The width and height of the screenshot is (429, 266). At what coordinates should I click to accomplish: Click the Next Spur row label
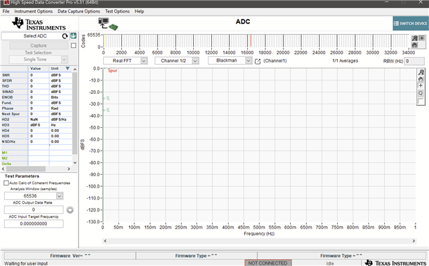click(11, 114)
